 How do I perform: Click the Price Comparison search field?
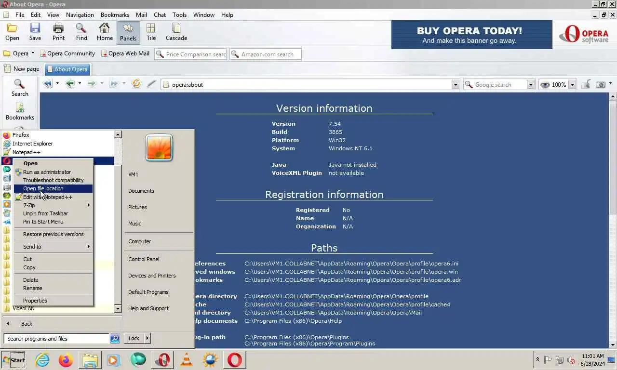(x=190, y=54)
